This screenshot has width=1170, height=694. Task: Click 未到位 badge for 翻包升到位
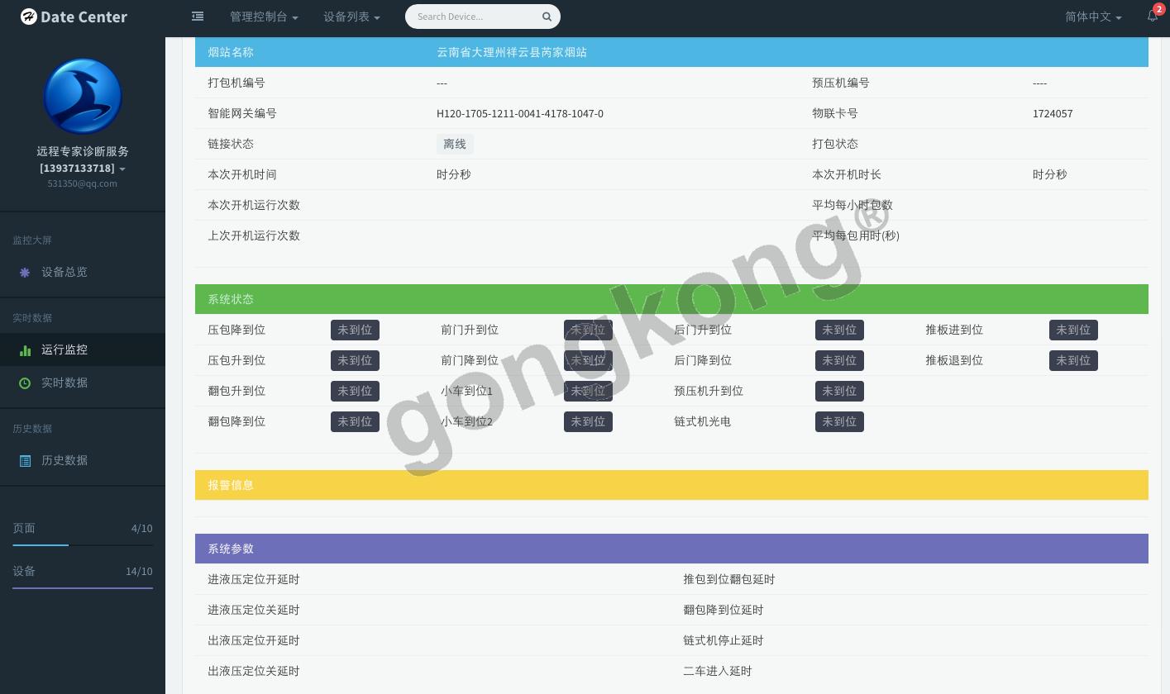(x=355, y=391)
